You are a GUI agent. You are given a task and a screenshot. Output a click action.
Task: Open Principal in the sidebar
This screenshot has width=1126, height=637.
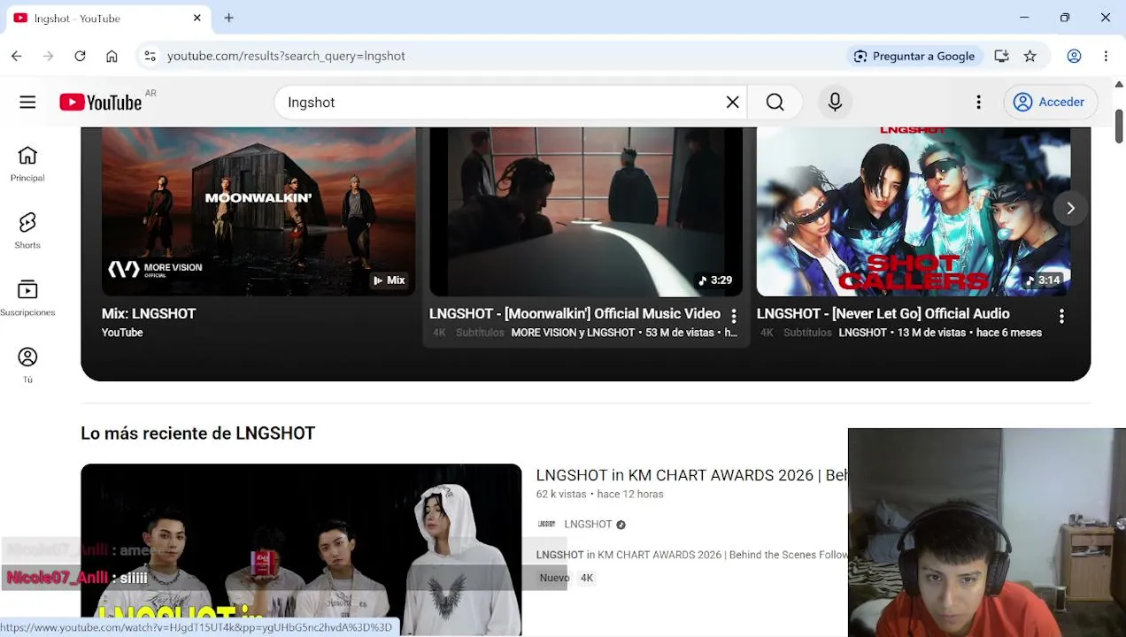coord(27,165)
